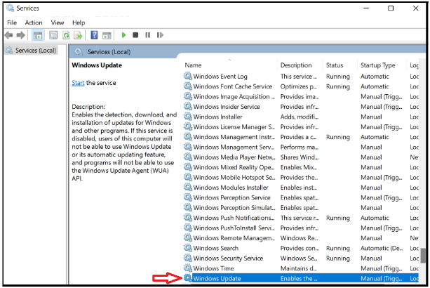Click the gear icon beside Windows Search
Image resolution: width=430 pixels, height=288 pixels.
click(x=188, y=248)
